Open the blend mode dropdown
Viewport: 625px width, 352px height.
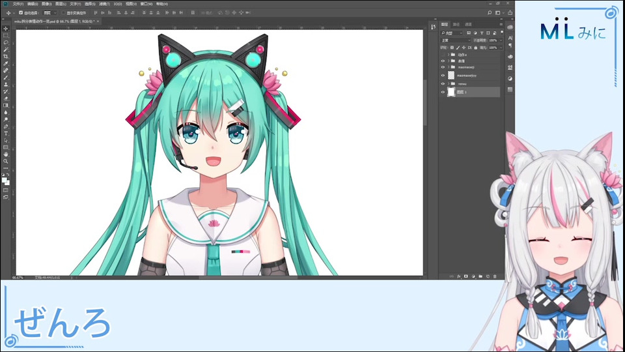coord(456,40)
